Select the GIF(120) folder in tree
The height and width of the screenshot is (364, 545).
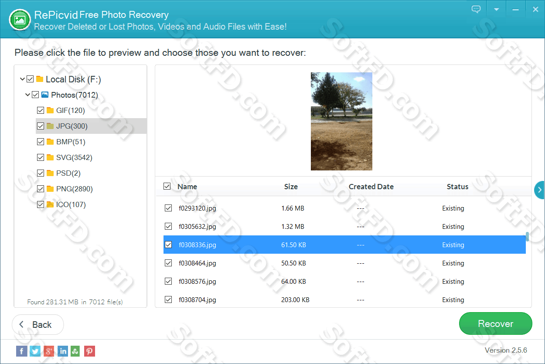(71, 110)
